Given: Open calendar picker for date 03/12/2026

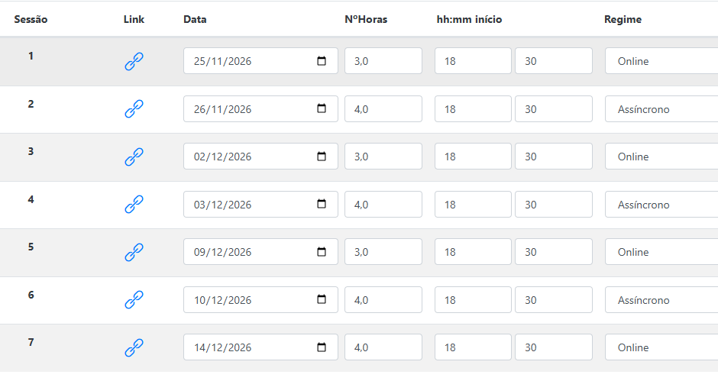Looking at the screenshot, I should click(322, 204).
